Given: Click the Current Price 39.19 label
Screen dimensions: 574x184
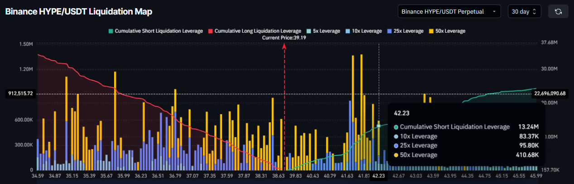Looking at the screenshot, I should pos(284,38).
